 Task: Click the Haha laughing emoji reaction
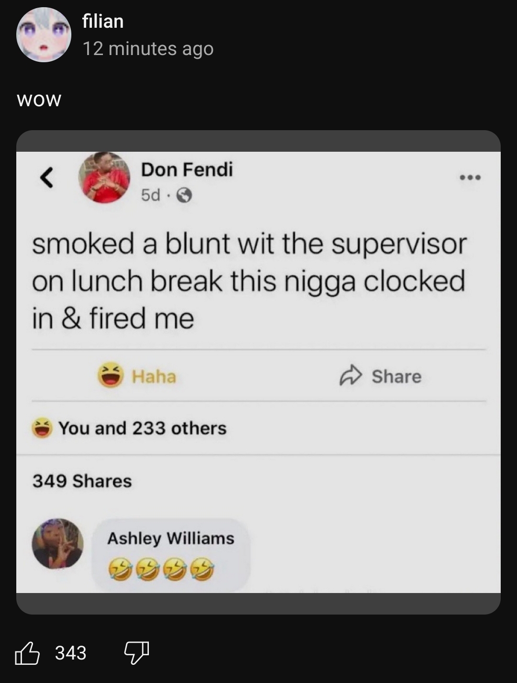111,376
